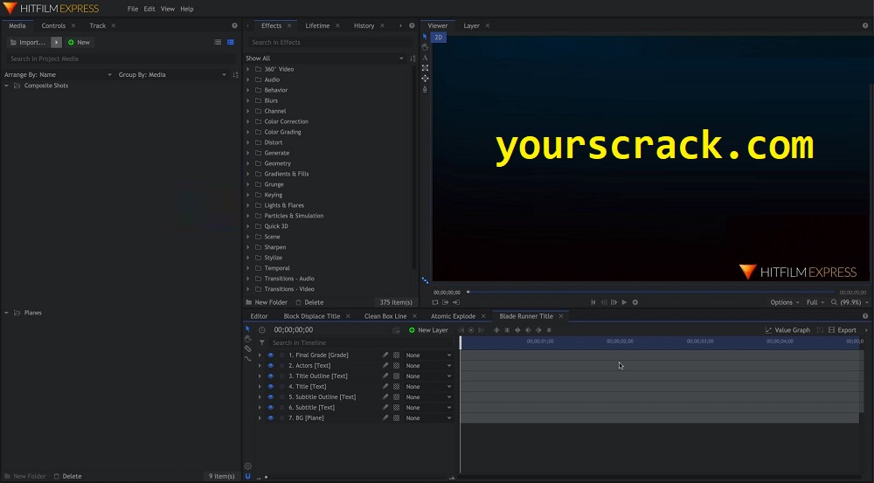Screen dimensions: 874x483
Task: Click the timeline filter funnel icon
Action: tap(262, 342)
